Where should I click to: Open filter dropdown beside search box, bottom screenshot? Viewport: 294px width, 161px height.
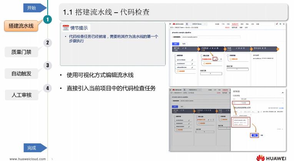point(238,112)
